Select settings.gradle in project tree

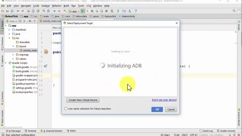coord(25,88)
